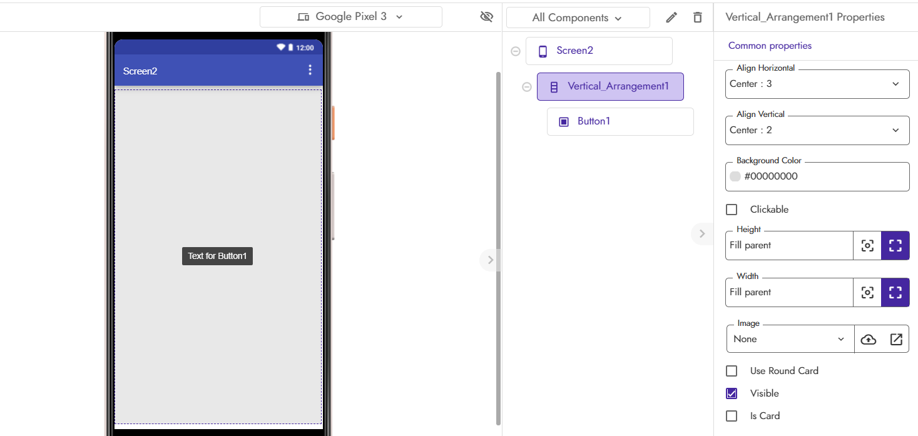The height and width of the screenshot is (436, 918).
Task: Enable the Is Card checkbox
Action: (x=732, y=416)
